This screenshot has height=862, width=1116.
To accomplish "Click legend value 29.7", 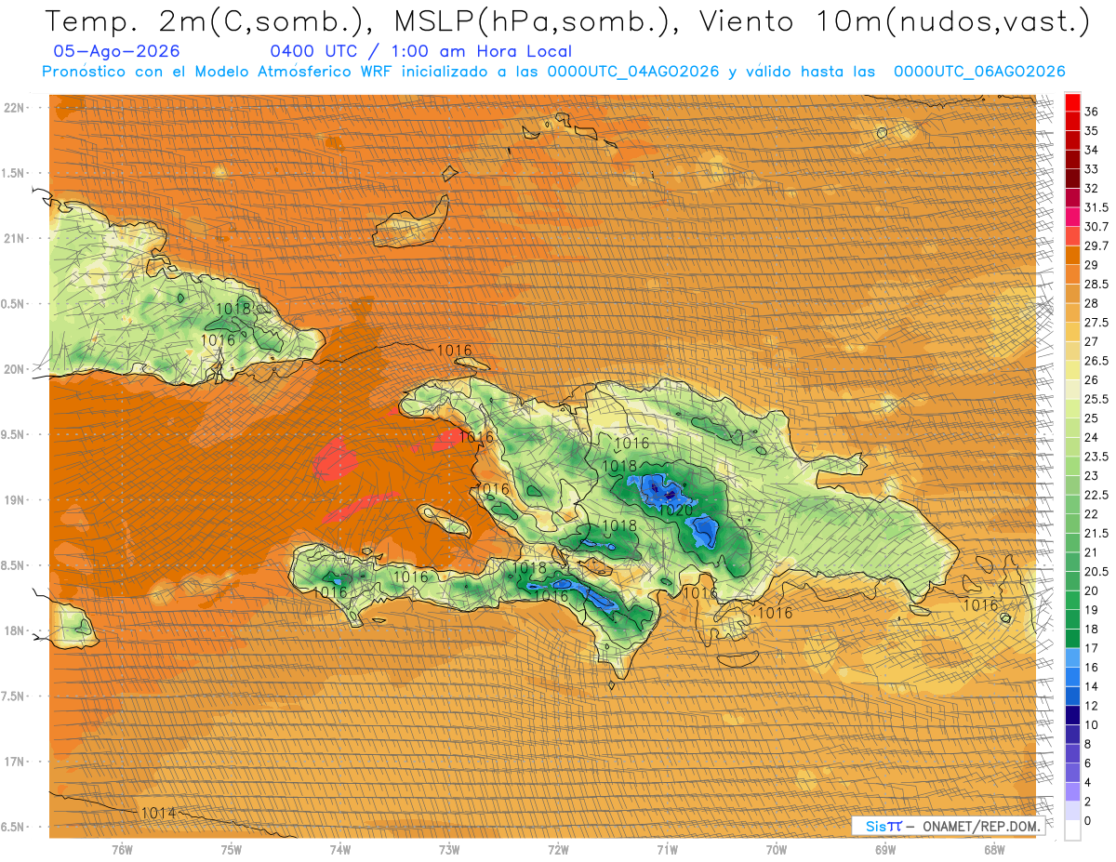I will (x=1096, y=245).
